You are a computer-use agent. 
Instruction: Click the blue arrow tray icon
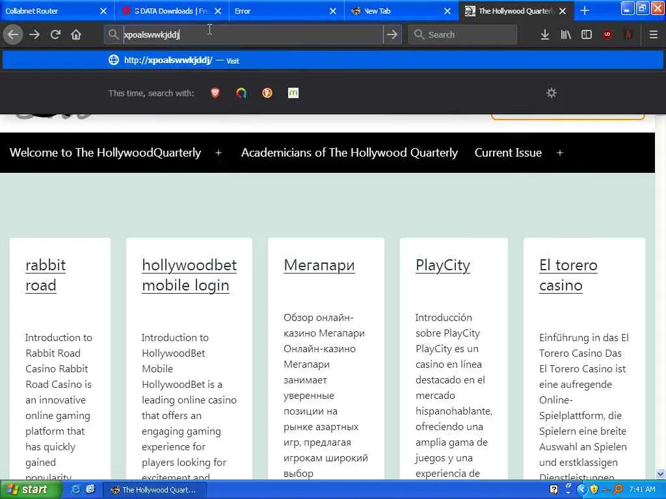pos(582,490)
